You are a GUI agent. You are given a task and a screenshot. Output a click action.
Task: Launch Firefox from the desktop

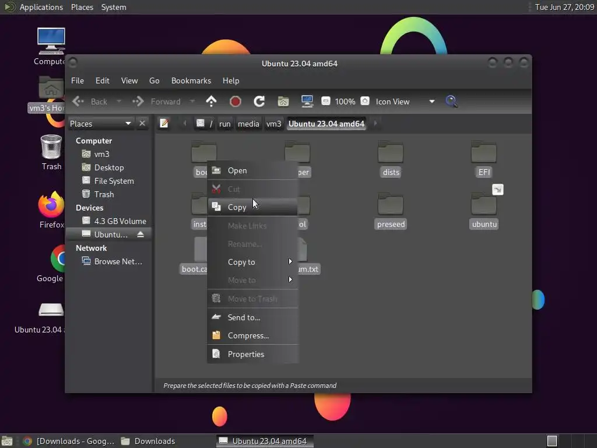[51, 210]
